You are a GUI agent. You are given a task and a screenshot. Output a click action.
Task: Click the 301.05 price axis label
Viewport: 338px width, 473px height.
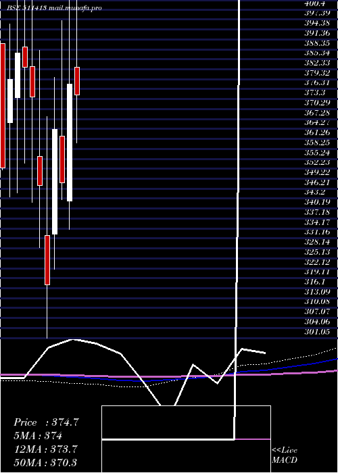pyautogui.click(x=316, y=332)
